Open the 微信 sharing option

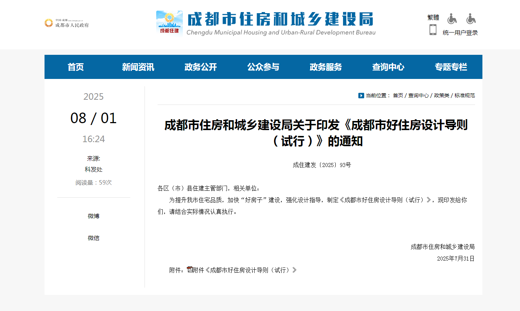[x=93, y=238]
